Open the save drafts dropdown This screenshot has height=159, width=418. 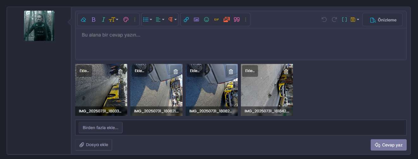[x=355, y=20]
